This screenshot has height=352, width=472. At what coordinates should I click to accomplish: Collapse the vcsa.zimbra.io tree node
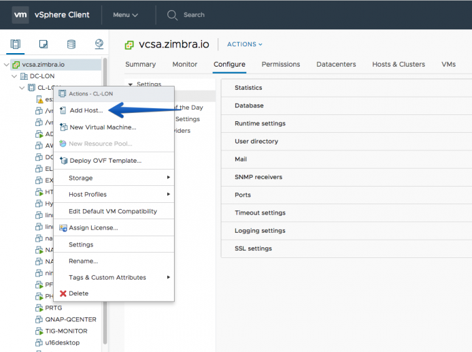point(6,65)
